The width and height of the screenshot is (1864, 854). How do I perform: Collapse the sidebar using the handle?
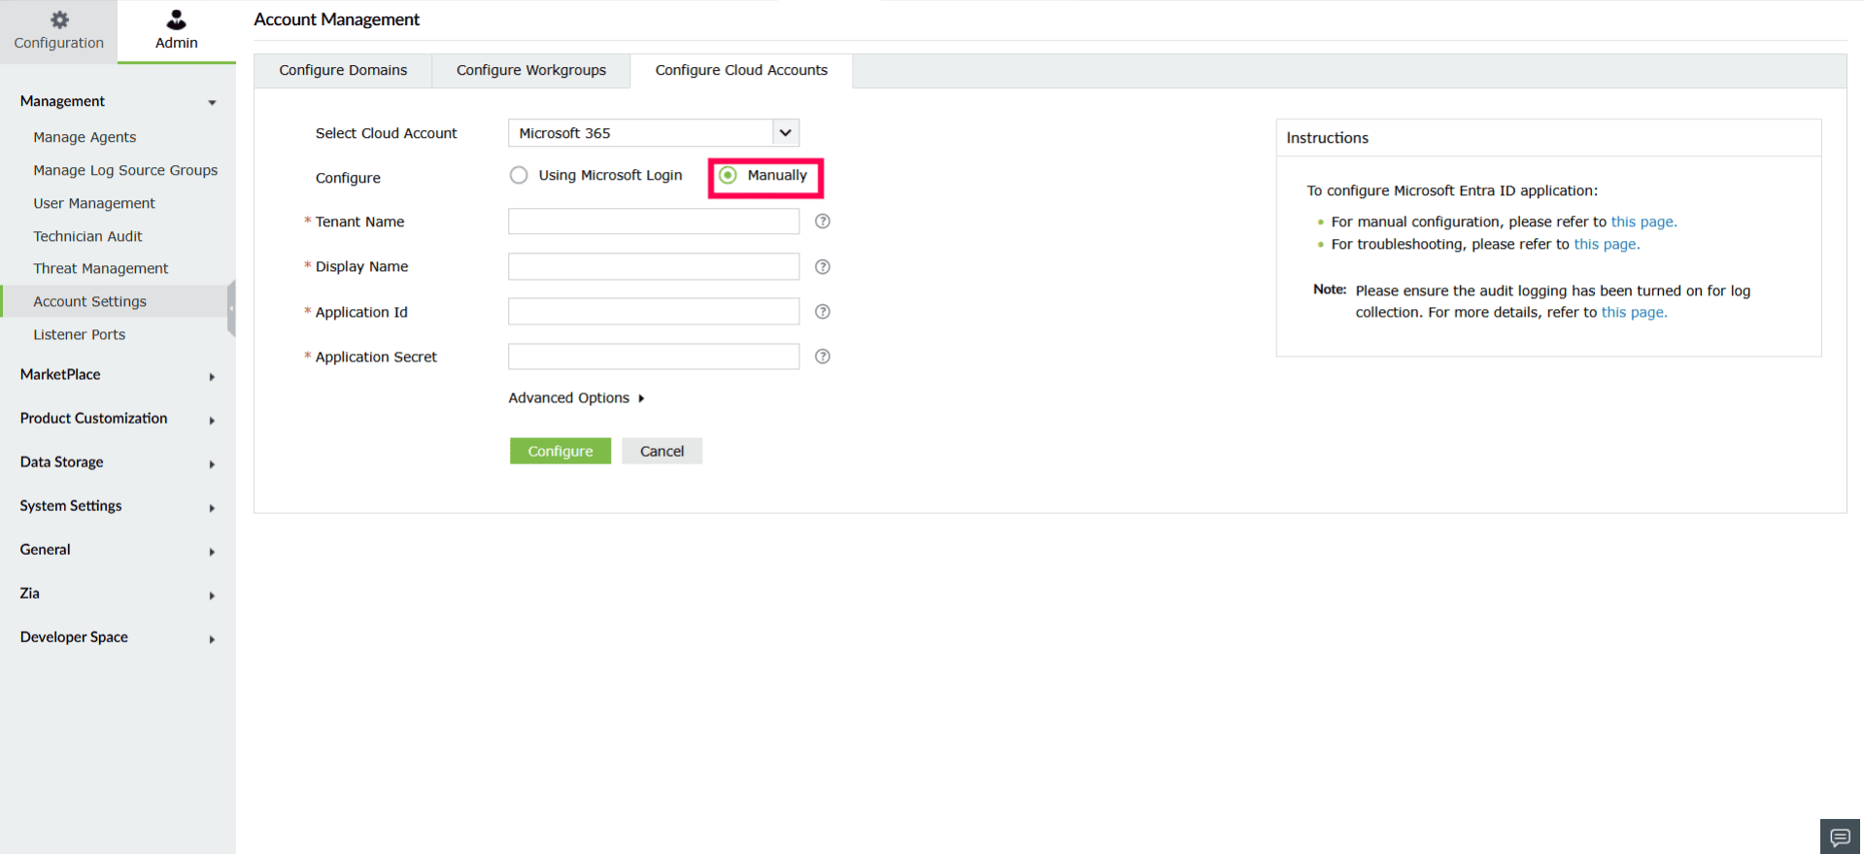click(x=231, y=308)
